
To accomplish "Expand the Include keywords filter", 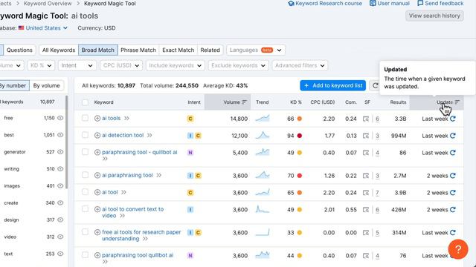I will click(176, 65).
